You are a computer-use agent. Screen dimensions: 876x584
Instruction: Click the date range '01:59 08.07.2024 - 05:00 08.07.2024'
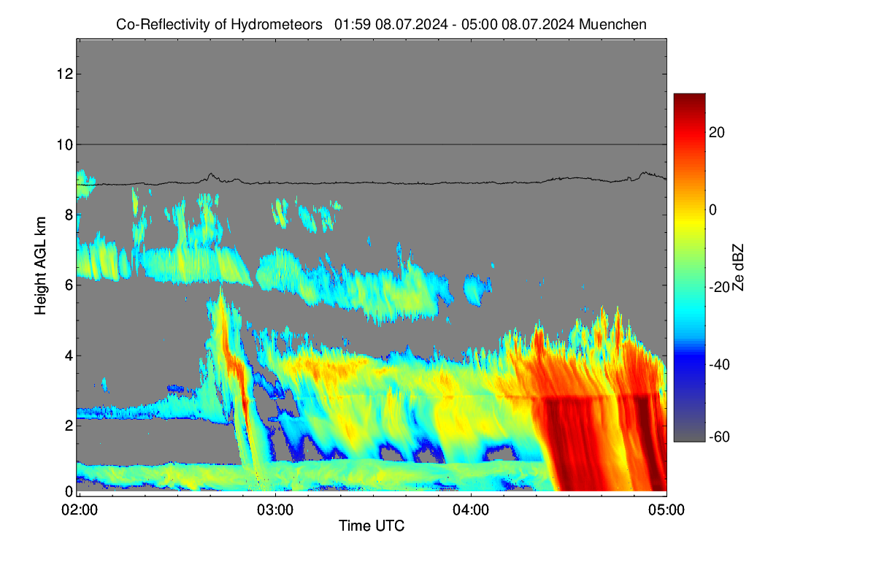454,24
